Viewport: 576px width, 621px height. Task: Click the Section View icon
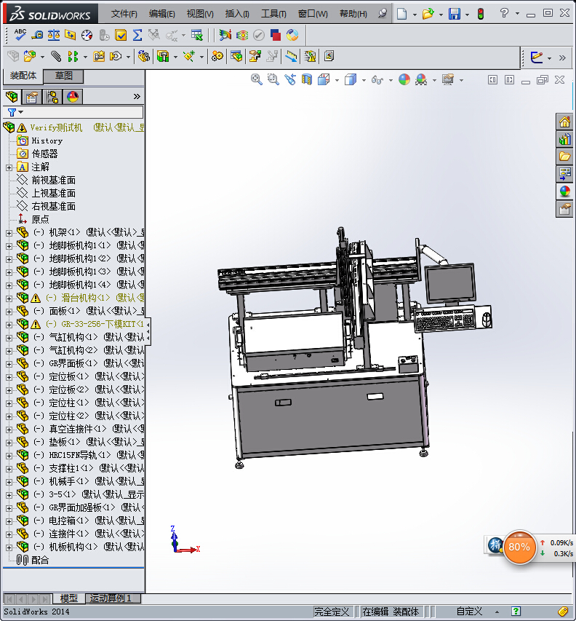pyautogui.click(x=306, y=79)
